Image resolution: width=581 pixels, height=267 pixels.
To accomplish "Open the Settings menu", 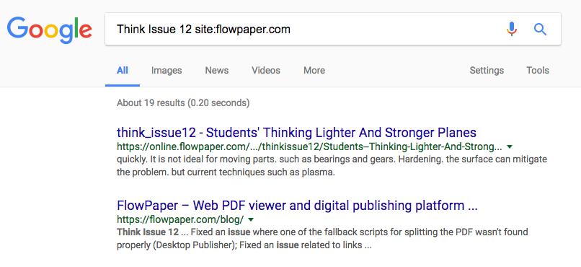I will tap(487, 71).
